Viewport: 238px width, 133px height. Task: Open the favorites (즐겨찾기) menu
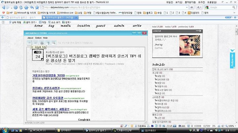[x=190, y=2]
